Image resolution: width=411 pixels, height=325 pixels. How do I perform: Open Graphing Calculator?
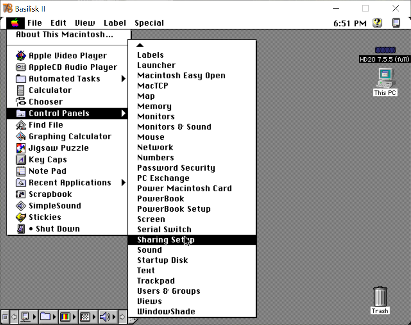(x=67, y=136)
